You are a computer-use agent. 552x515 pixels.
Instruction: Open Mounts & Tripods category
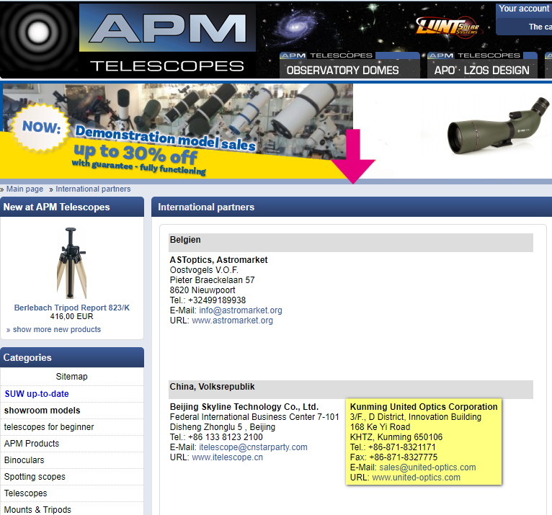click(x=37, y=509)
